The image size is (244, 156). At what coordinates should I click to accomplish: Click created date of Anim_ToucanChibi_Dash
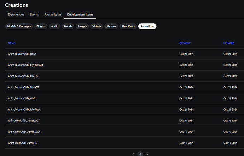point(186,54)
